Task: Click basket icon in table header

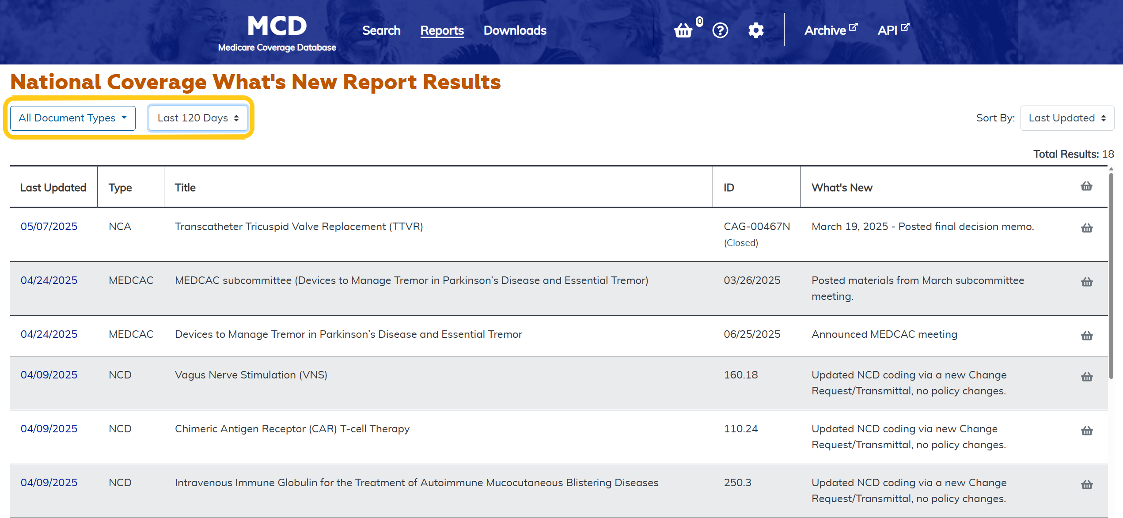Action: pyautogui.click(x=1086, y=186)
